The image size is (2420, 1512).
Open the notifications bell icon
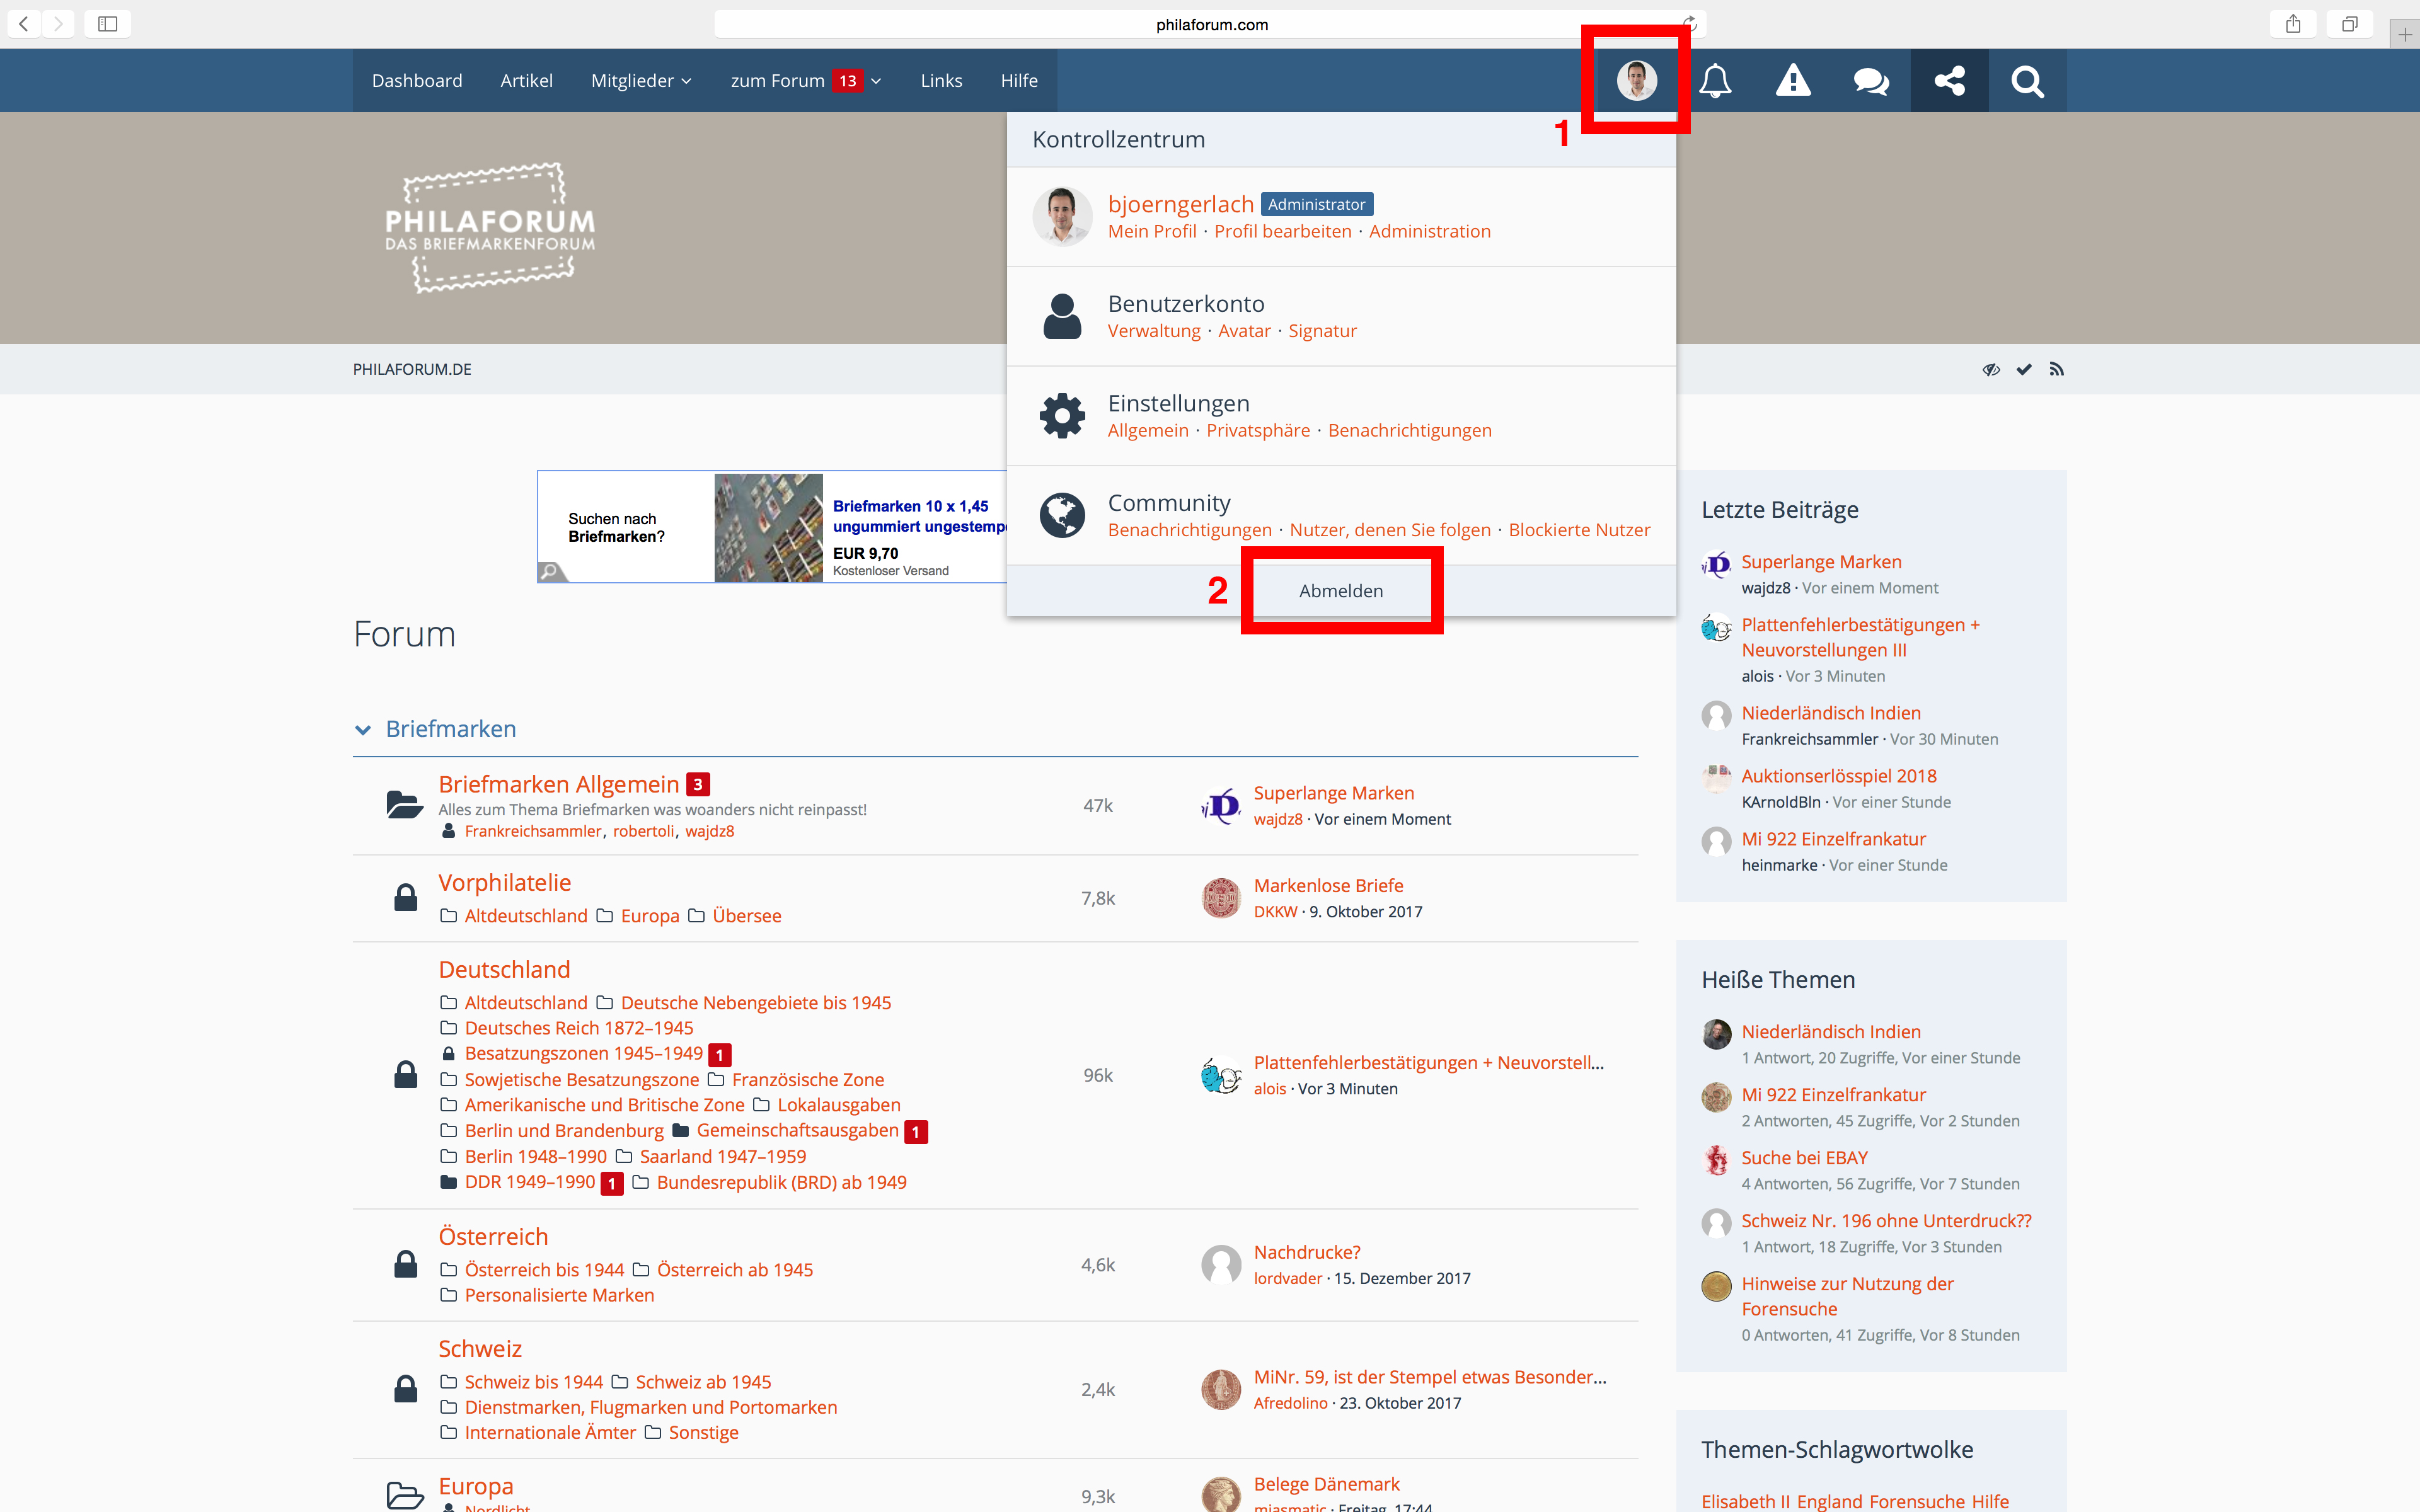click(x=1715, y=80)
